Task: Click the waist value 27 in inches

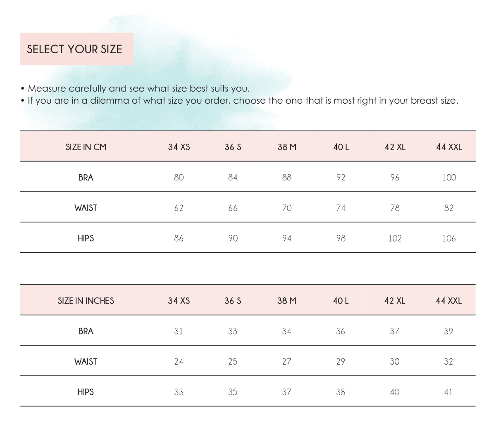Action: tap(286, 362)
